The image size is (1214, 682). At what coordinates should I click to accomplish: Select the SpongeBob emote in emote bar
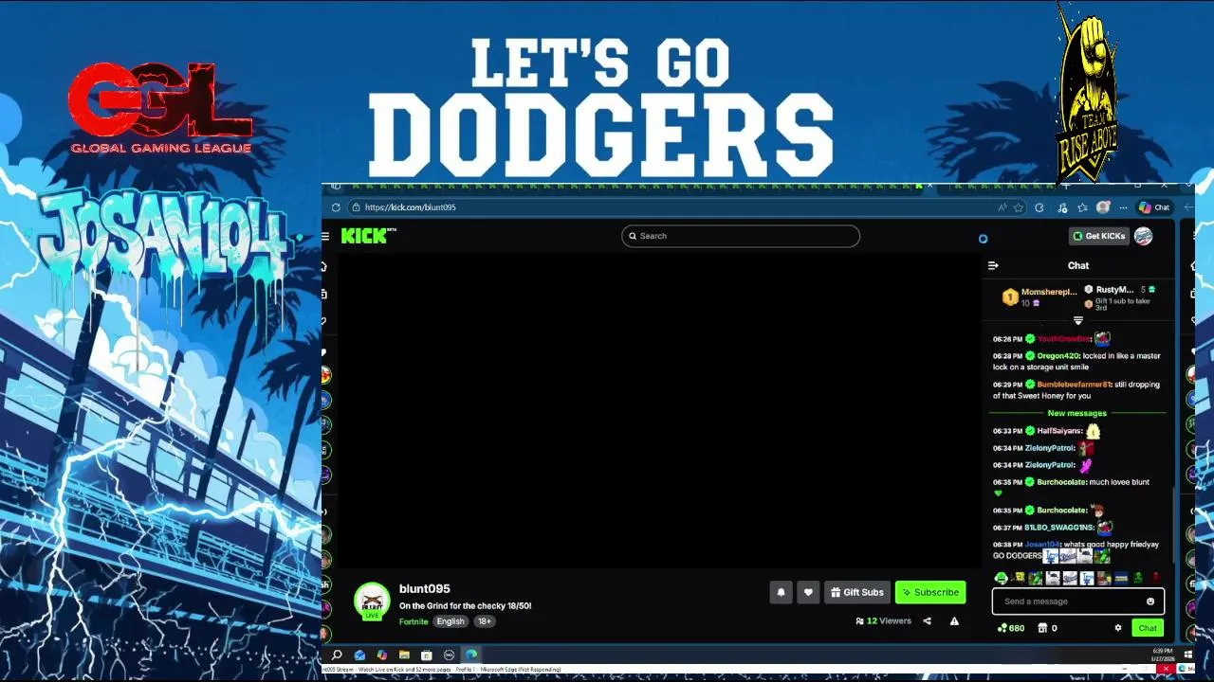[1019, 579]
